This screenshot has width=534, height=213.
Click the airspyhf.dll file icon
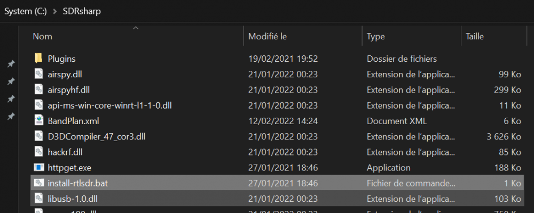click(x=39, y=89)
